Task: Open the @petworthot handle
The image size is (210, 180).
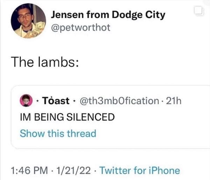Action: [x=81, y=27]
